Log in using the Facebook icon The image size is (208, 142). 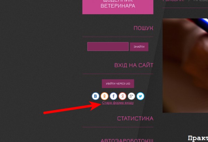(x=113, y=96)
